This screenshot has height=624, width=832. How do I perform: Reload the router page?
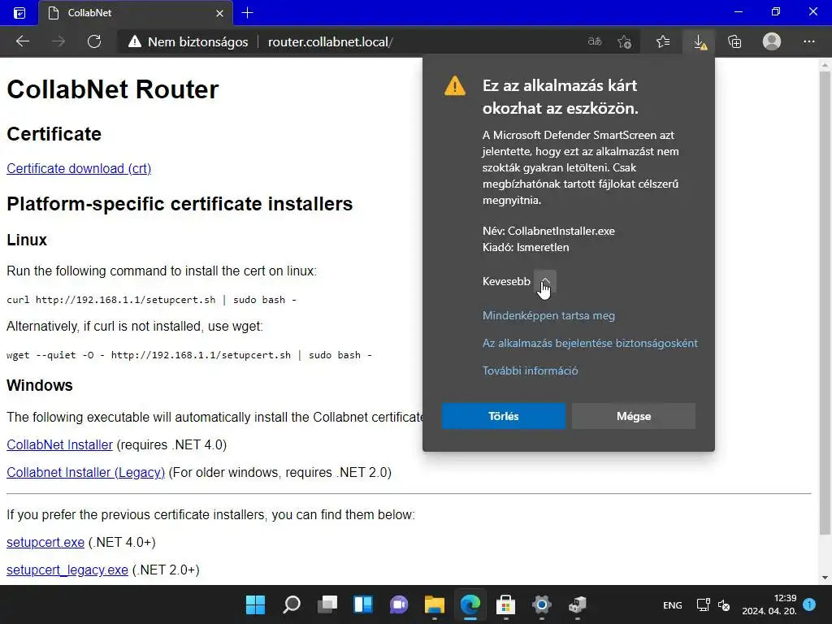tap(94, 41)
